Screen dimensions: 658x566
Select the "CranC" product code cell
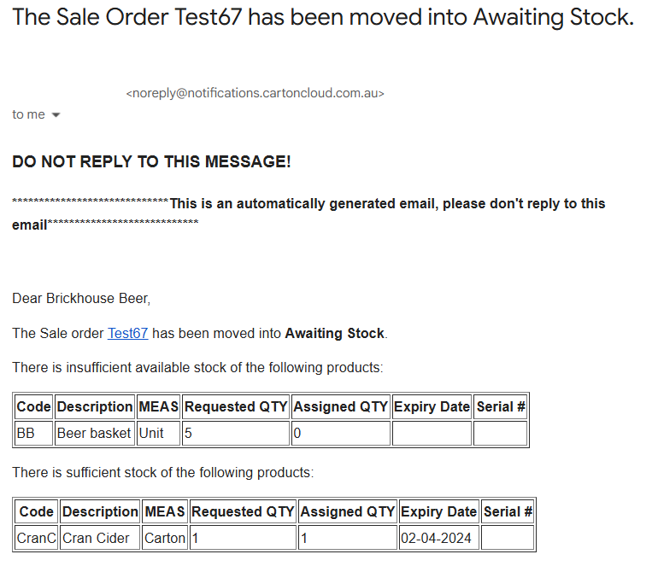tap(37, 538)
